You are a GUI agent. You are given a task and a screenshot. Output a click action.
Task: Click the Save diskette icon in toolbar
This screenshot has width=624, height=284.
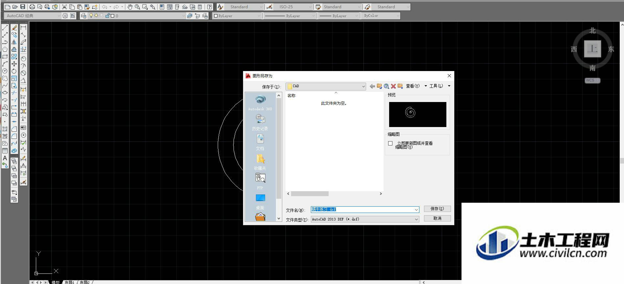pyautogui.click(x=23, y=7)
